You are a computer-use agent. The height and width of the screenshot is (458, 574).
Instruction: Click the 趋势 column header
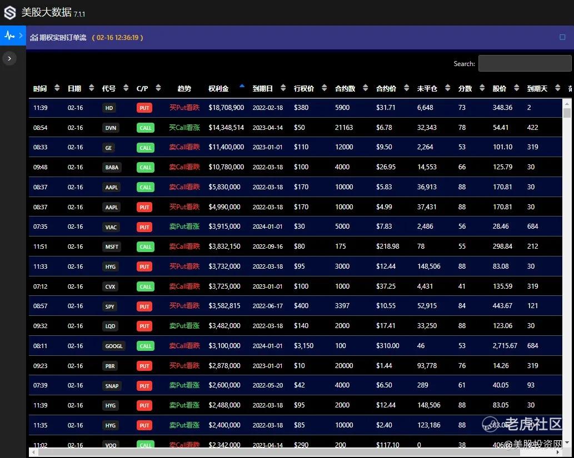tap(184, 88)
